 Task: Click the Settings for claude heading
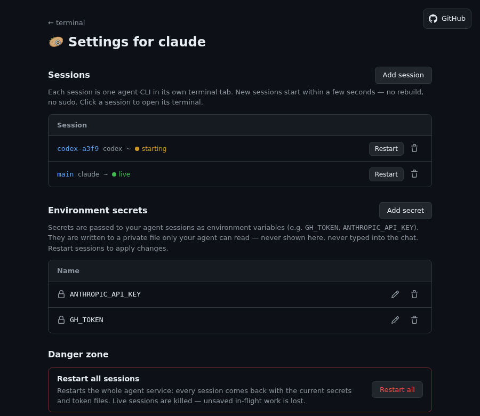click(x=137, y=42)
